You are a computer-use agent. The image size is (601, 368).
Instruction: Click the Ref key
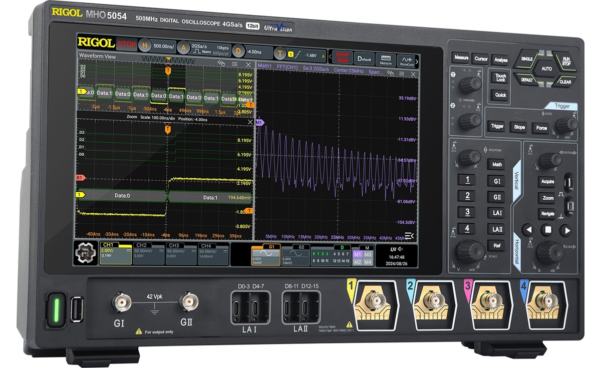point(497,245)
